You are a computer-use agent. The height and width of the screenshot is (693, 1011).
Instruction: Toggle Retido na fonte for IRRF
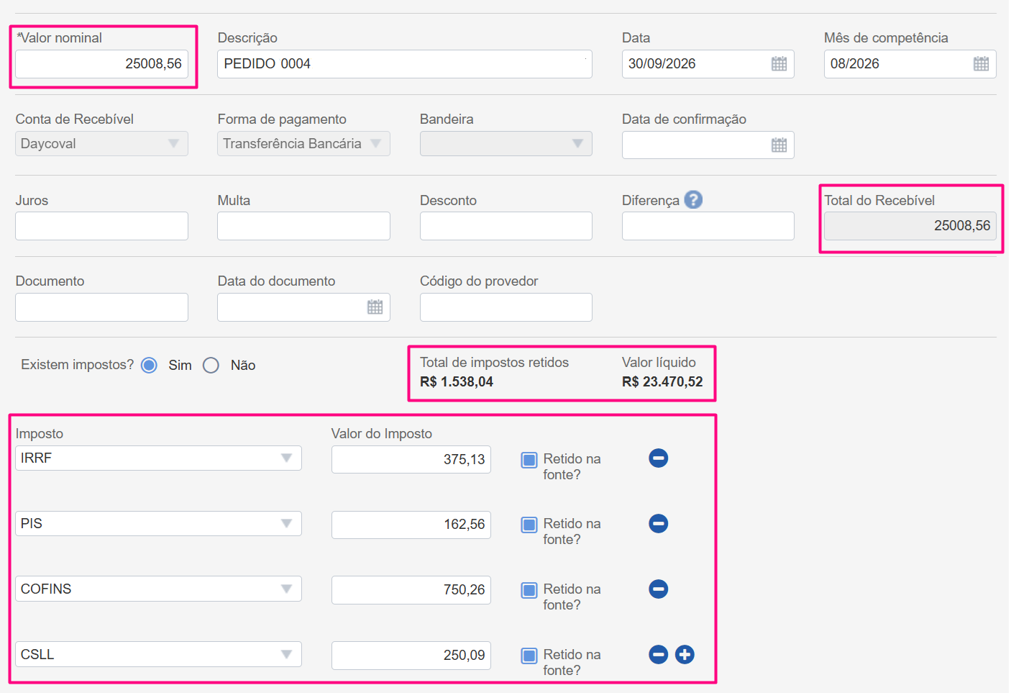pyautogui.click(x=529, y=460)
